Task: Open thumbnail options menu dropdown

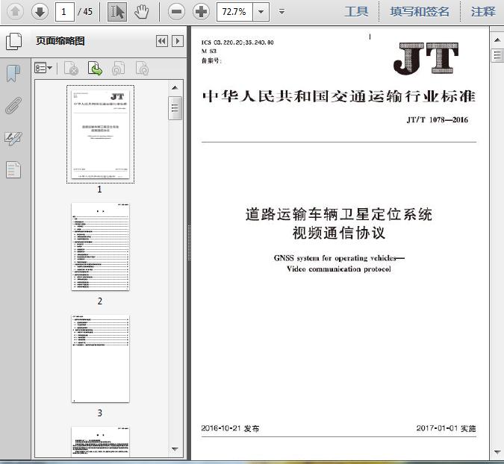Action: pyautogui.click(x=43, y=68)
